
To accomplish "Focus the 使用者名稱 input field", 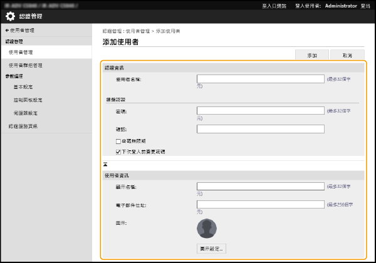I will click(x=260, y=80).
